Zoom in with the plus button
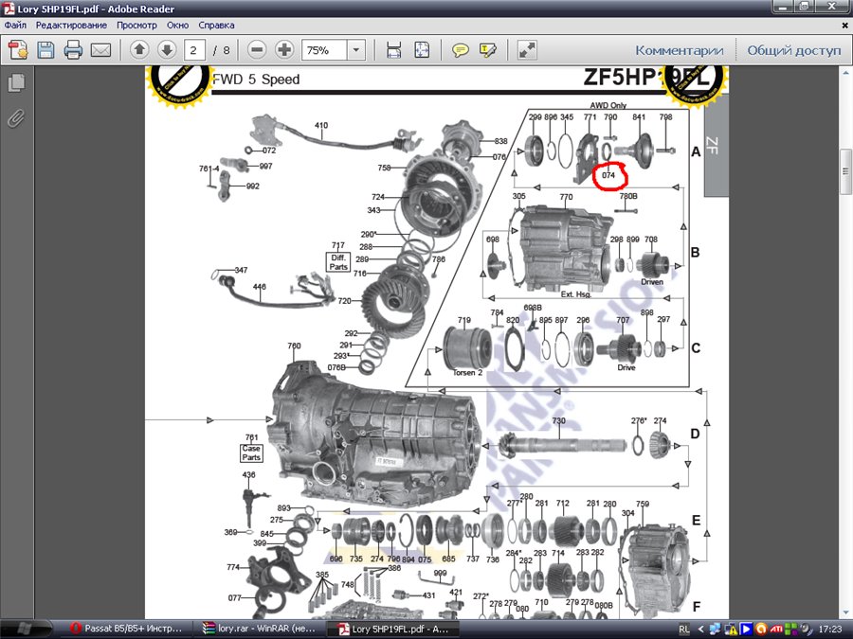 pos(284,50)
